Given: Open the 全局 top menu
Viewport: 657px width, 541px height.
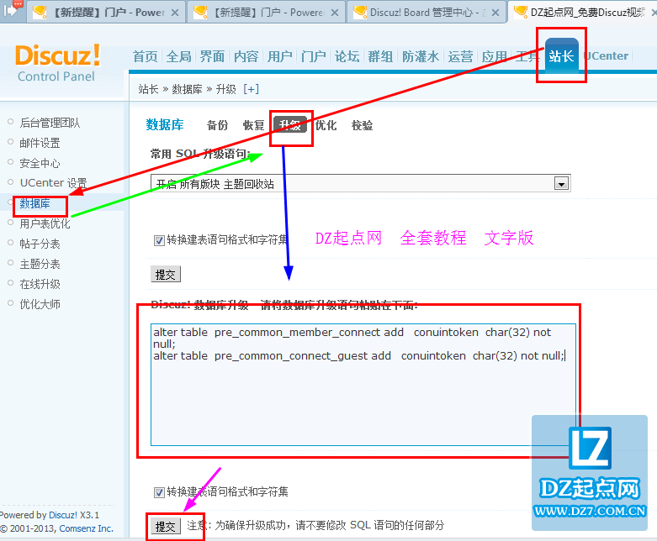Looking at the screenshot, I should (179, 56).
